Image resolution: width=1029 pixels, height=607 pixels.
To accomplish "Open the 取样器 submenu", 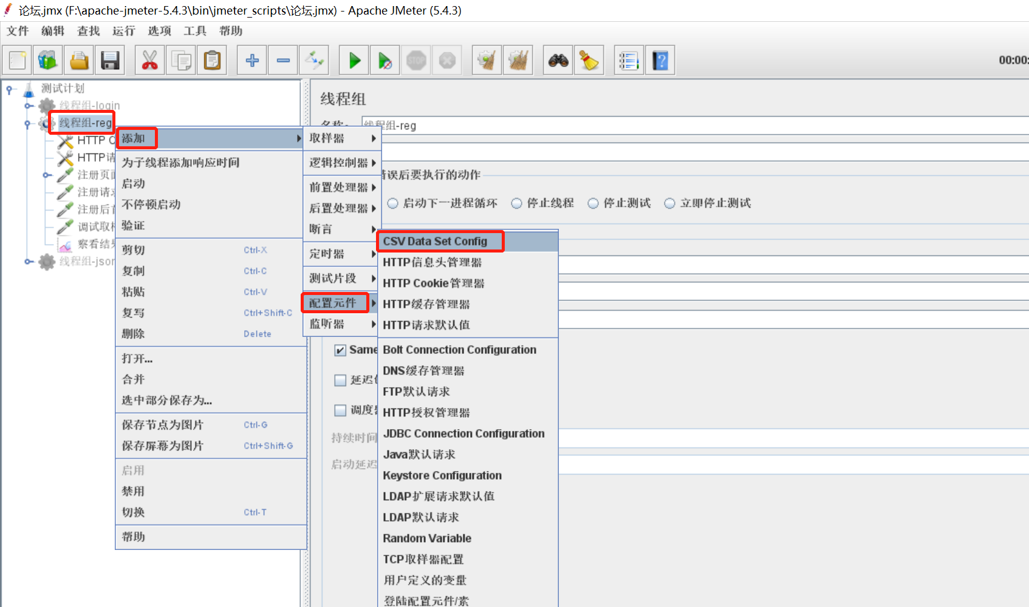I will pyautogui.click(x=341, y=138).
